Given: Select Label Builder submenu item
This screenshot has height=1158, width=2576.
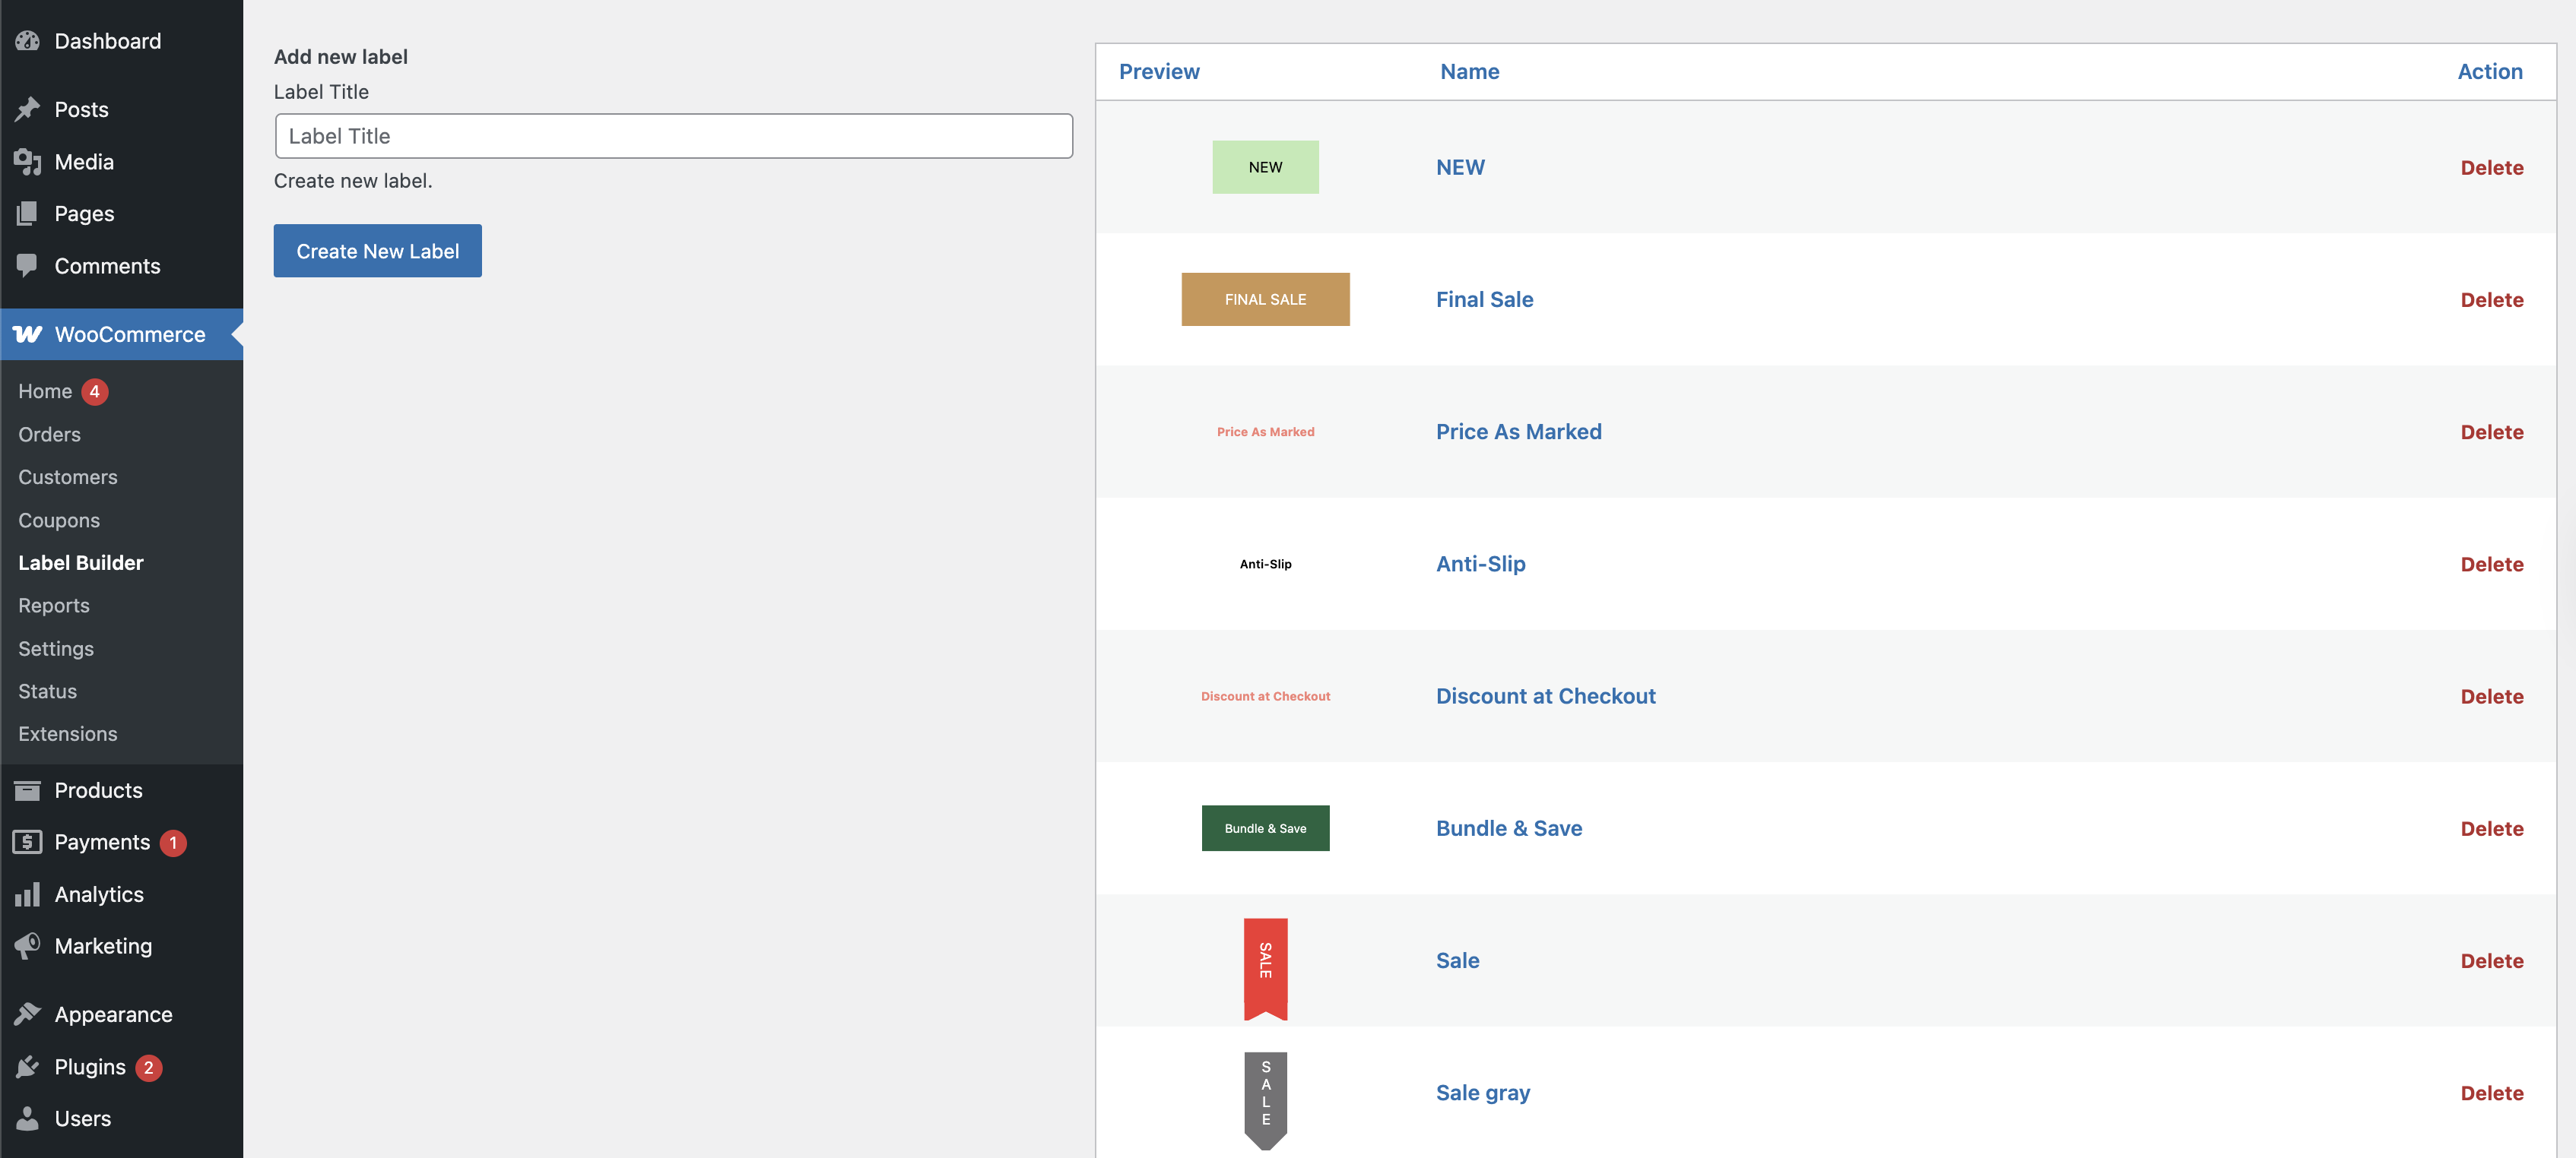Looking at the screenshot, I should click(x=81, y=562).
